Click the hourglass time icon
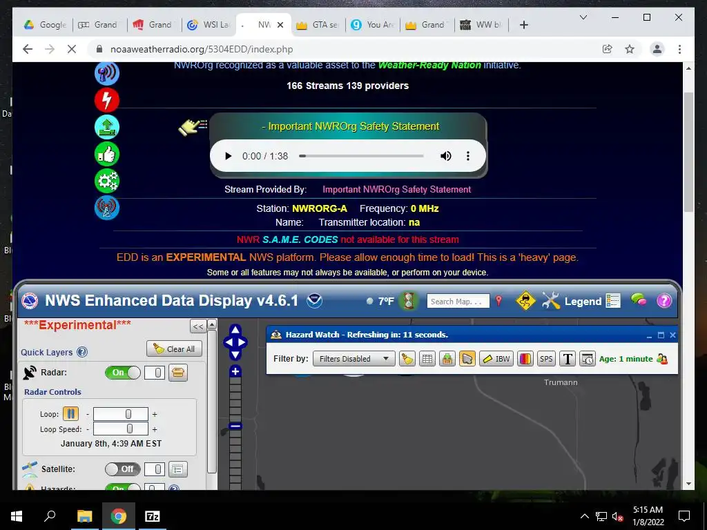707x530 pixels. click(x=409, y=301)
